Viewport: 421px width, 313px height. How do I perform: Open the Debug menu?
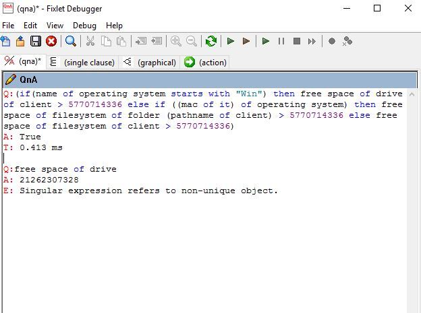(x=84, y=26)
